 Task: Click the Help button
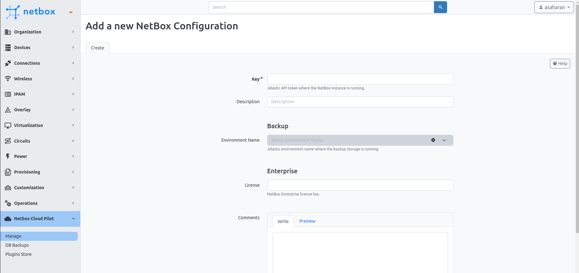(x=560, y=63)
